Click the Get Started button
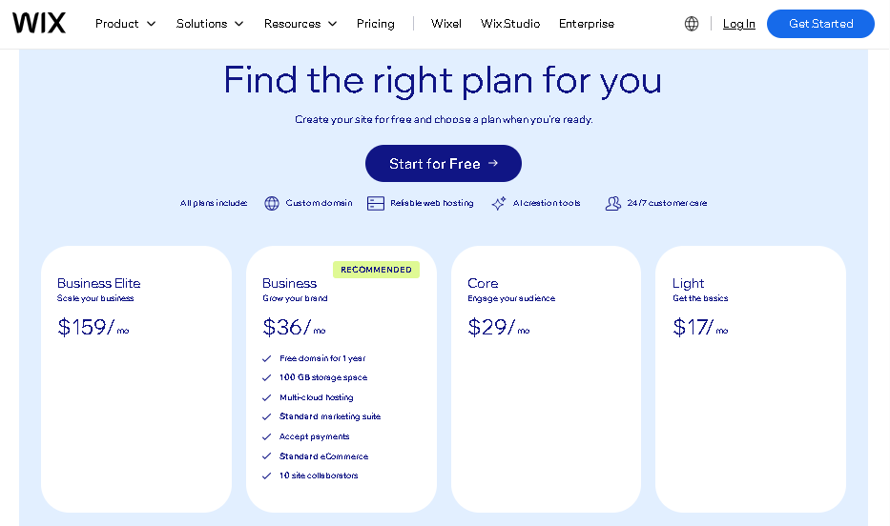Screen dimensions: 890x526 pyautogui.click(x=820, y=24)
